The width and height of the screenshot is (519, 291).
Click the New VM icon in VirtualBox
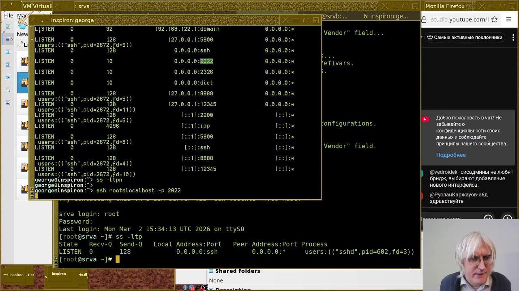[22, 27]
